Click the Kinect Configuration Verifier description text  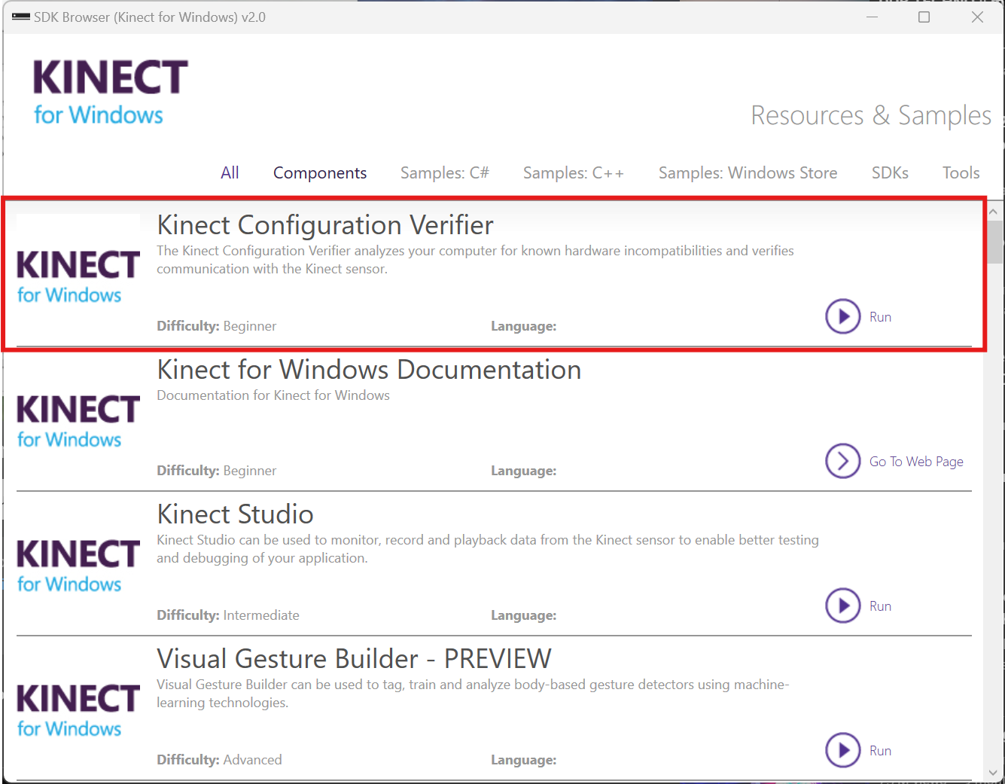(475, 260)
